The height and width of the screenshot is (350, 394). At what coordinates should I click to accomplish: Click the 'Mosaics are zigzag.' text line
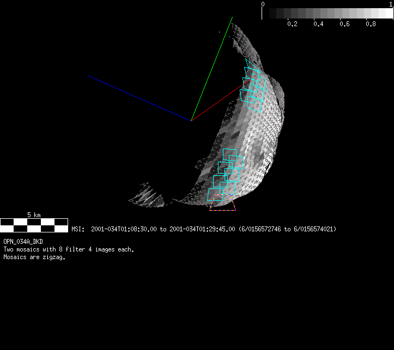click(34, 257)
